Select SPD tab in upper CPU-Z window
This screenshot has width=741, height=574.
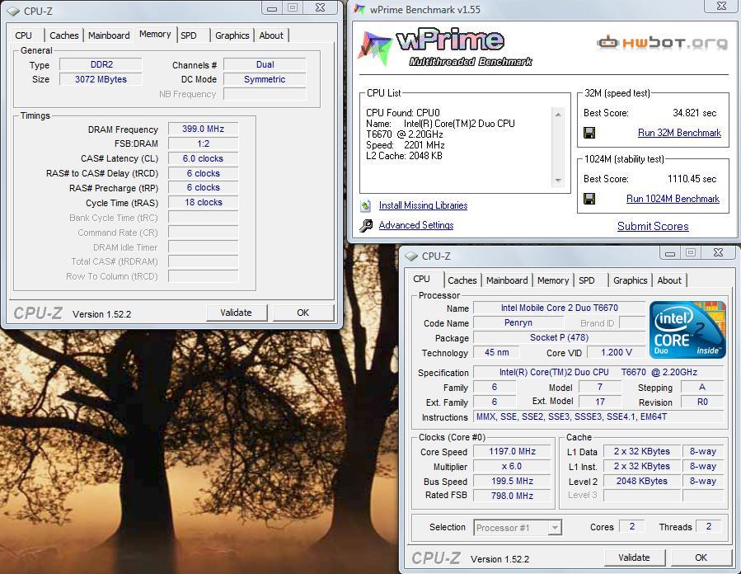(189, 35)
